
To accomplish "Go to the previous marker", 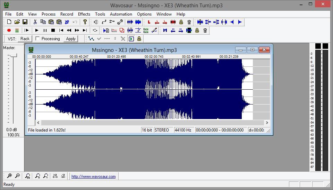I will [173, 30].
